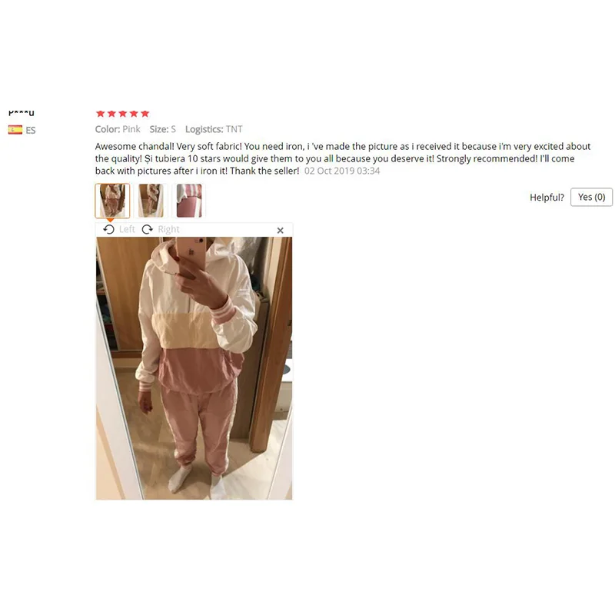This screenshot has height=615, width=615.
Task: Click the 'Color: Pink' attribute
Action: [x=118, y=129]
